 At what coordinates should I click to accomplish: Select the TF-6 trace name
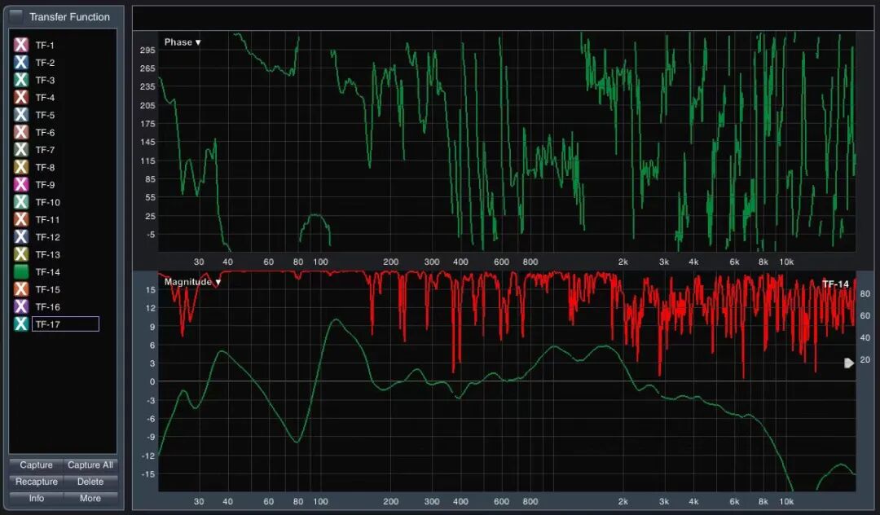pos(45,132)
